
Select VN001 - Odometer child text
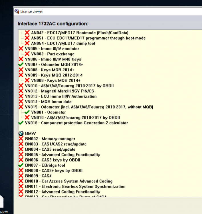(49, 112)
